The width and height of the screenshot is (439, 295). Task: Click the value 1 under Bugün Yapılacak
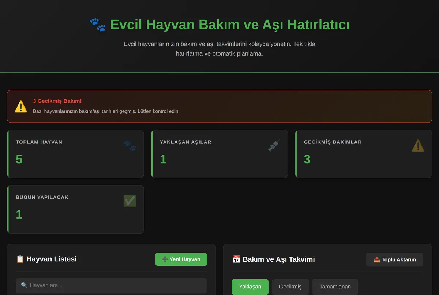click(x=19, y=214)
